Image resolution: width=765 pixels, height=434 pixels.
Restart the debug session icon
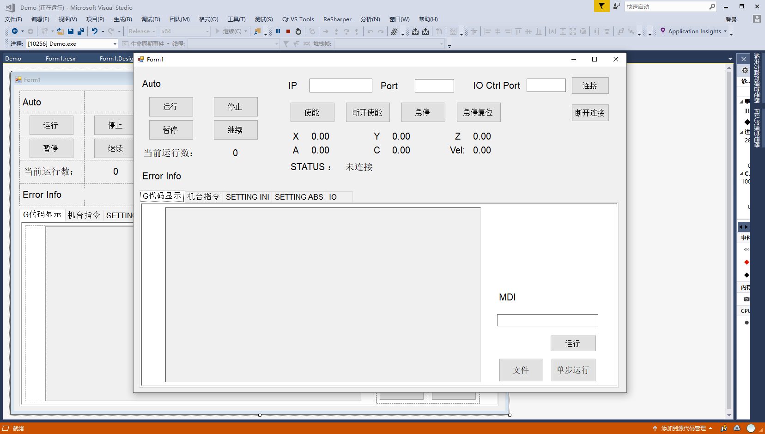298,31
